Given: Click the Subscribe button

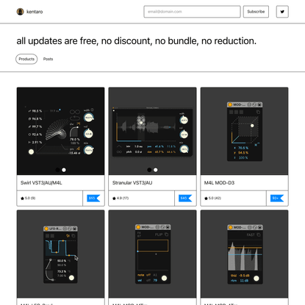Looking at the screenshot, I should (x=256, y=12).
